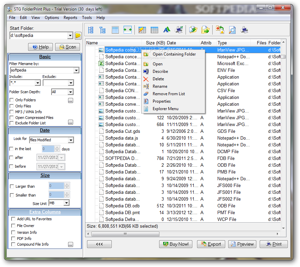Tick the MP3 / WMA Info checkbox
Image resolution: width=300 pixels, height=267 pixels.
pos(12,112)
